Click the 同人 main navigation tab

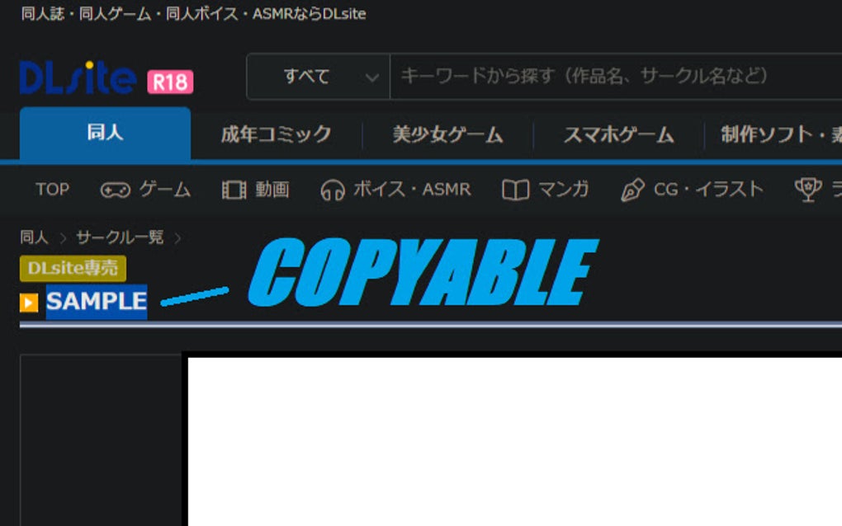(x=106, y=135)
